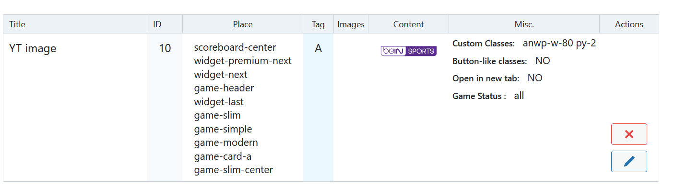Click the Tag column header
675x187 pixels.
318,24
